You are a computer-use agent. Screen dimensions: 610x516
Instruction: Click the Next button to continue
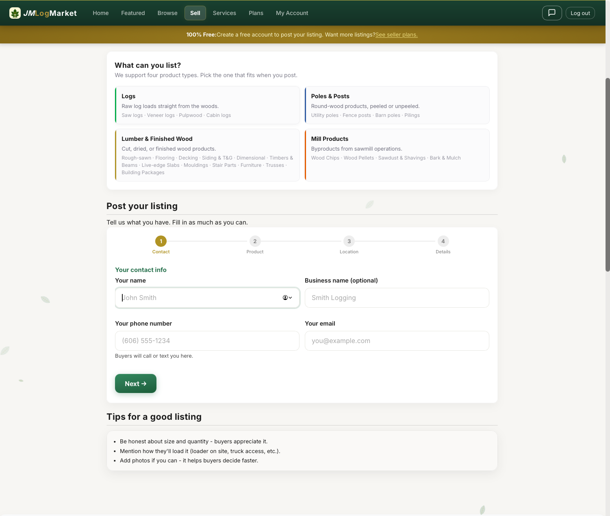[x=135, y=383]
